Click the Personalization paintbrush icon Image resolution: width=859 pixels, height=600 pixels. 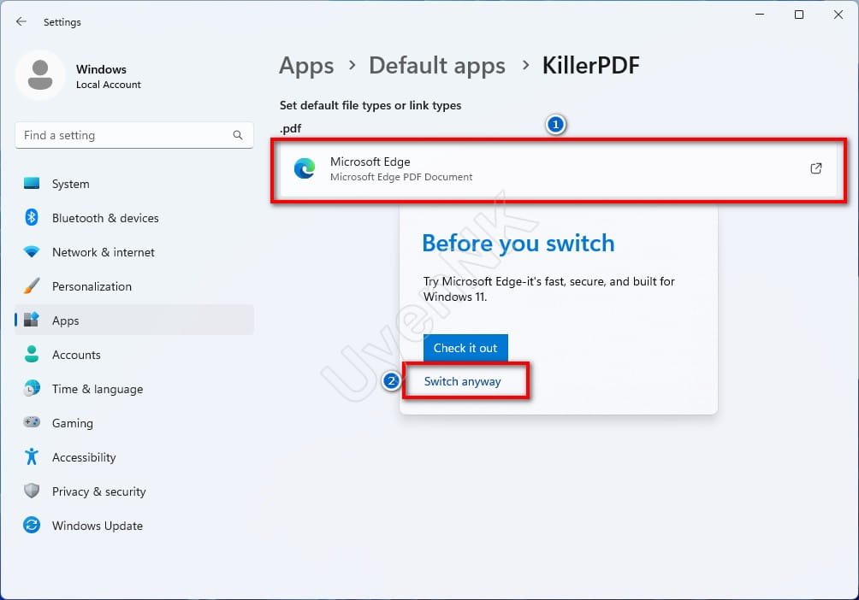tap(32, 285)
